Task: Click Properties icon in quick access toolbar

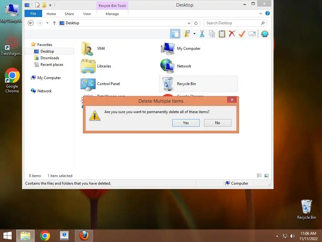Action: coord(37,5)
